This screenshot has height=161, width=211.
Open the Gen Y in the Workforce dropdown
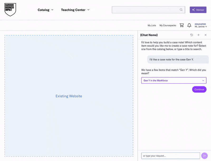(x=174, y=80)
